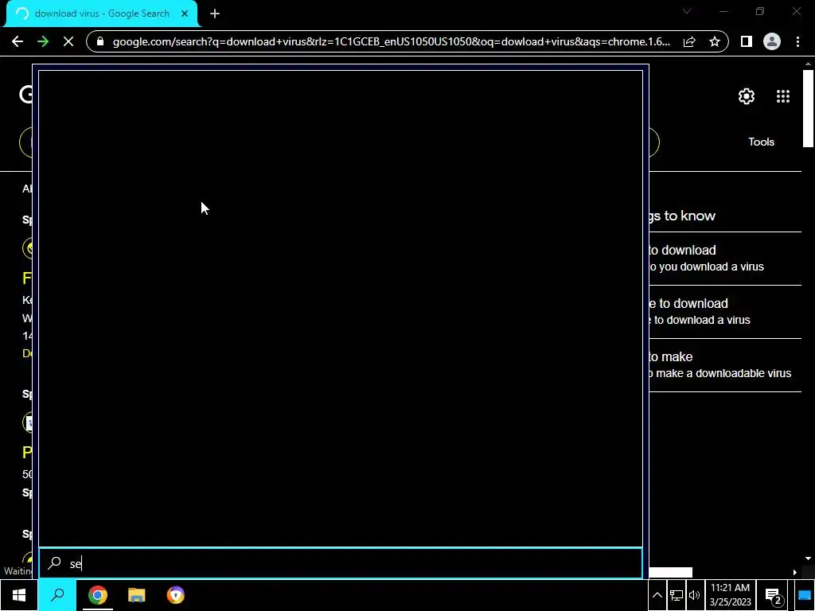Open the Windows Start menu
Image resolution: width=815 pixels, height=611 pixels.
[19, 595]
